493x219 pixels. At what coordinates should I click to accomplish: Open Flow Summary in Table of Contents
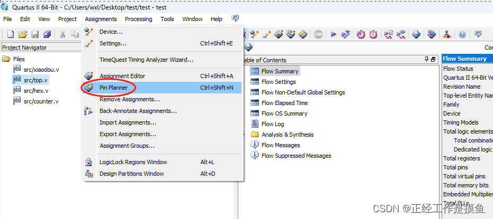point(275,71)
